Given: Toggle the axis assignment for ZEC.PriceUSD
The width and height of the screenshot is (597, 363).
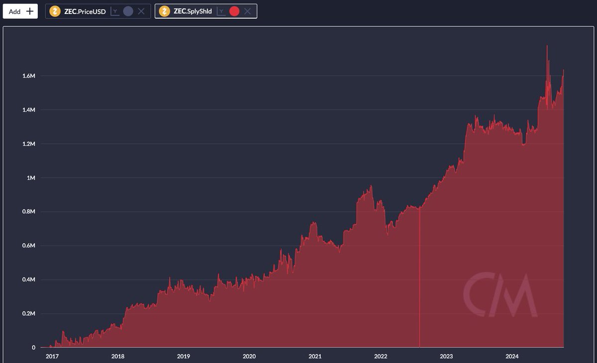Looking at the screenshot, I should tap(114, 10).
